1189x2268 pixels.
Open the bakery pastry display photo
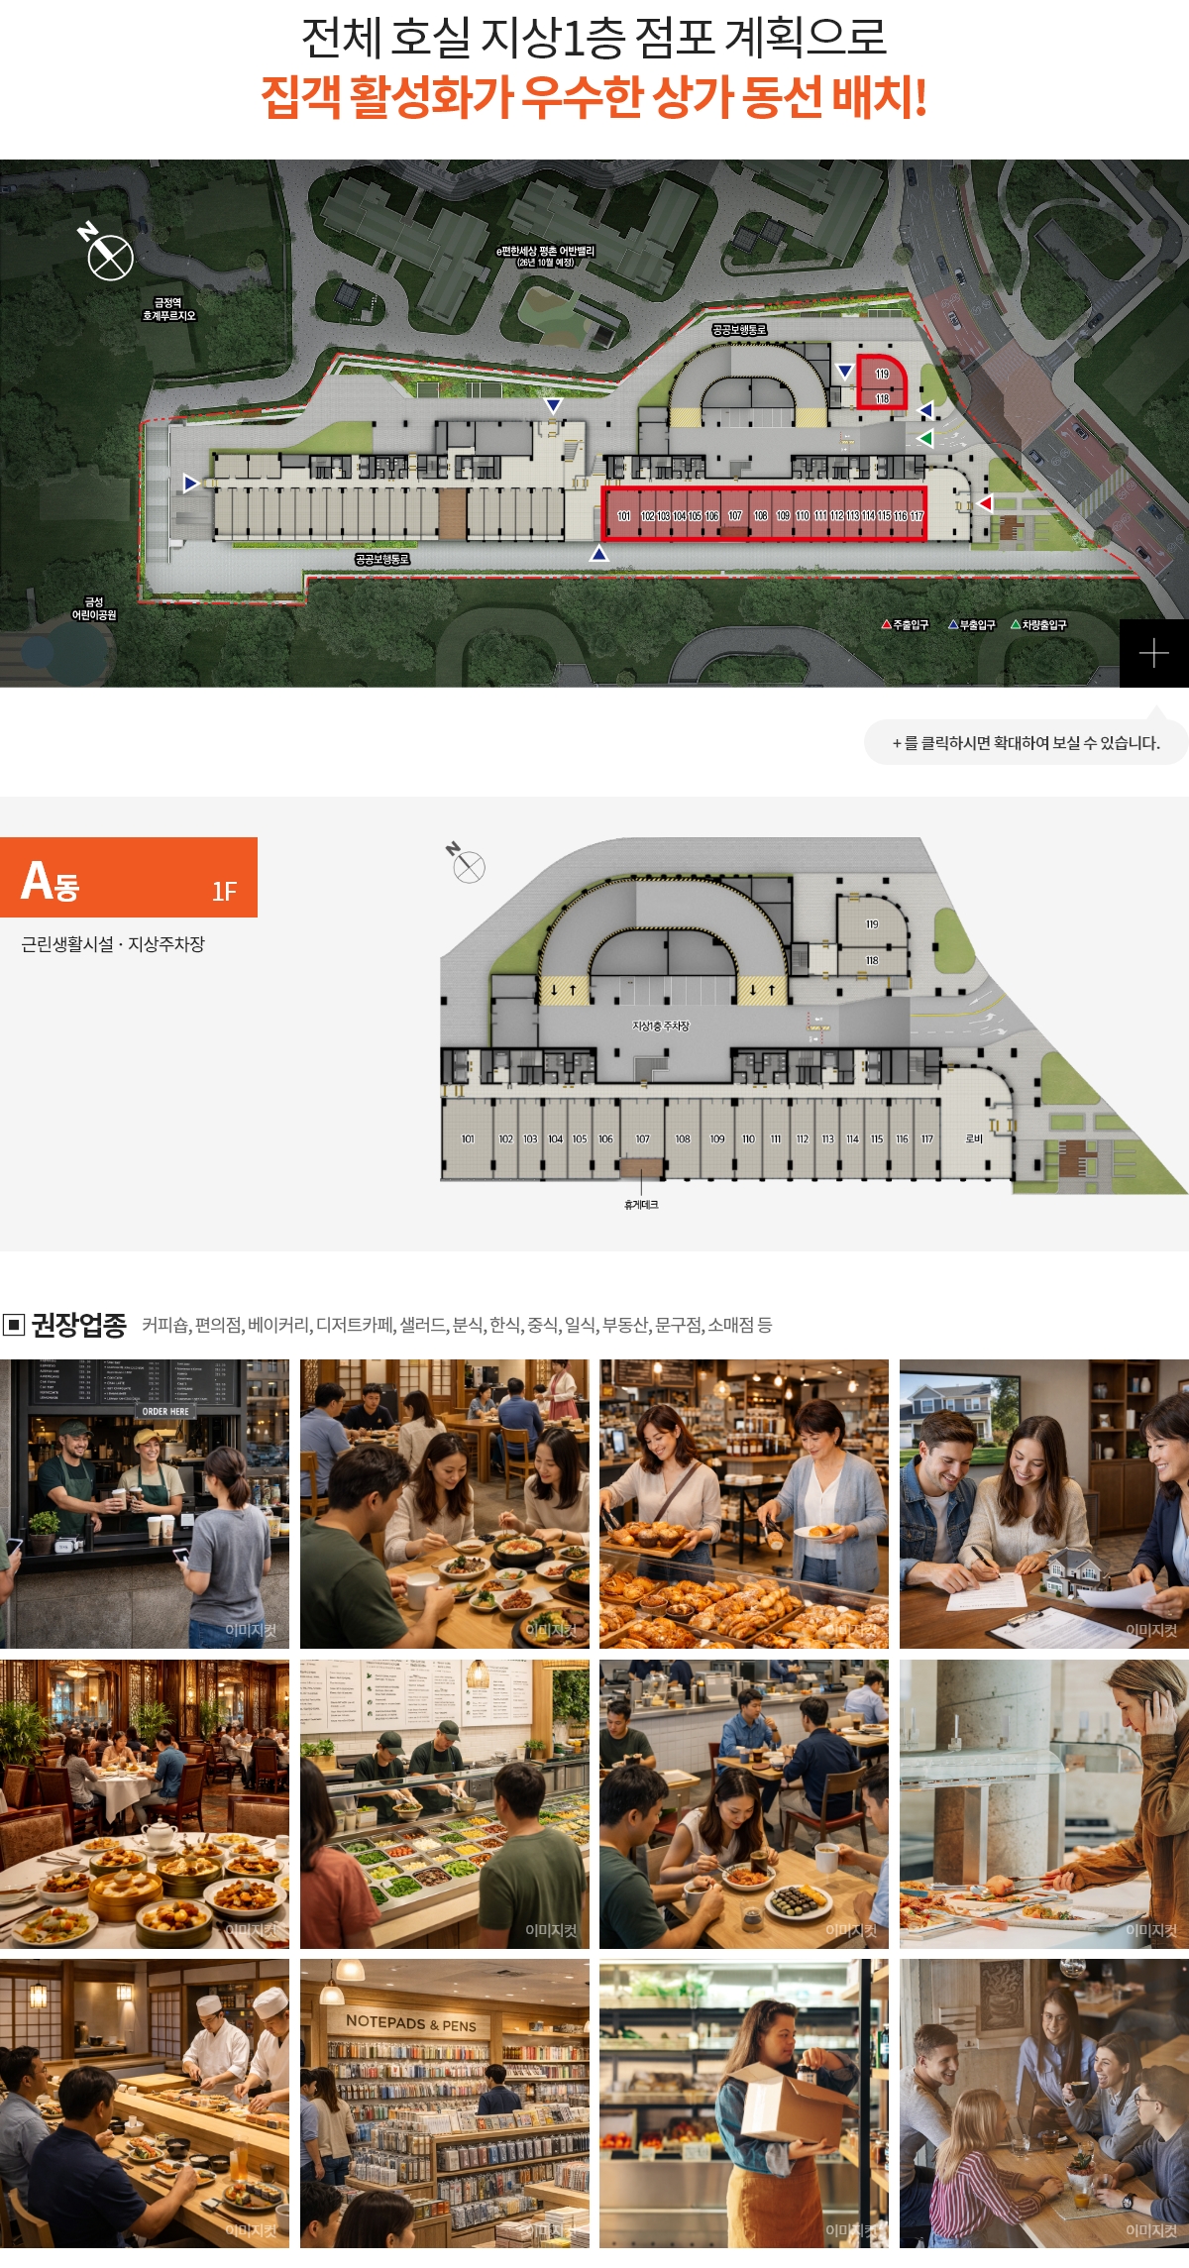[x=743, y=1504]
